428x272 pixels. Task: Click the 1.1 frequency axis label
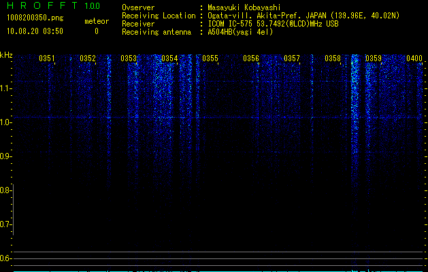5,88
